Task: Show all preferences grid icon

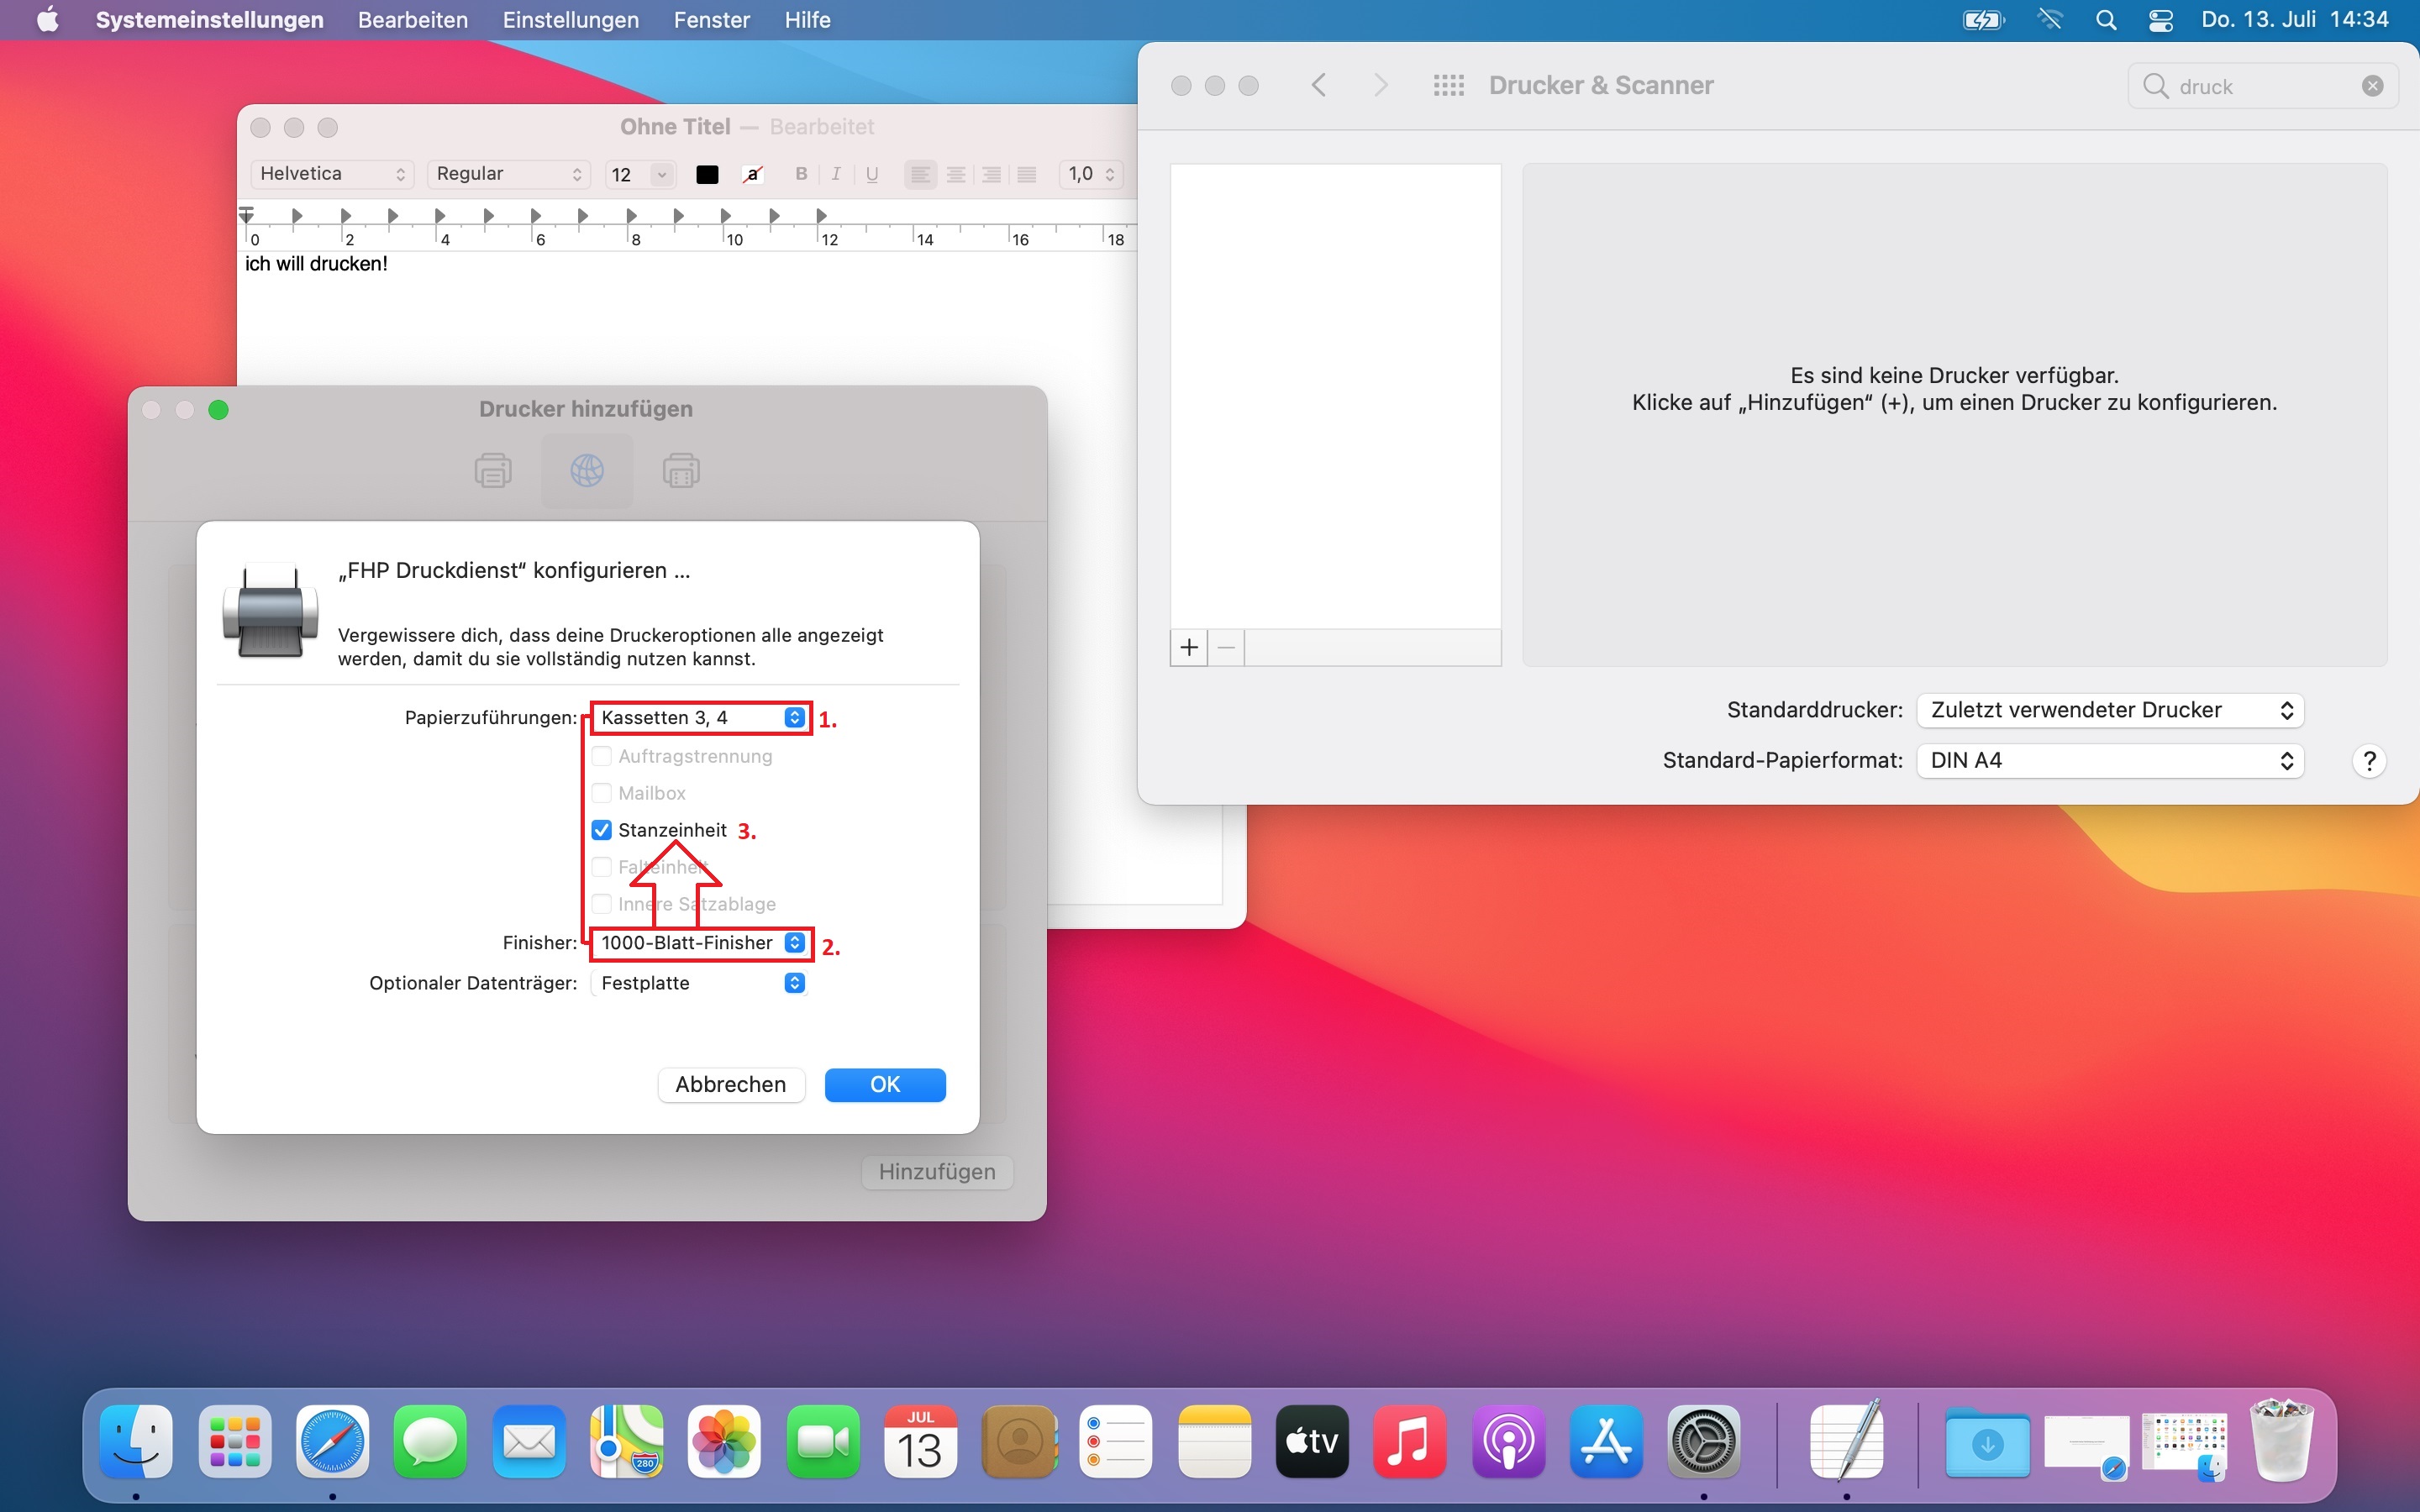Action: (x=1448, y=85)
